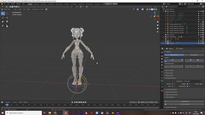The width and height of the screenshot is (205, 115).
Task: Expand the Bone Groups panel
Action: (169, 70)
